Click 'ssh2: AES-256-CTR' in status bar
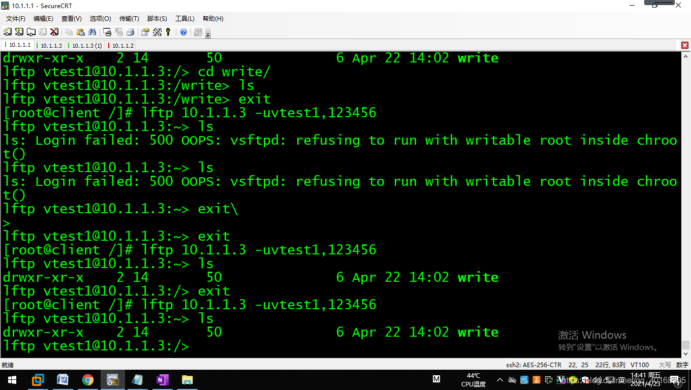691x390 pixels. [533, 365]
